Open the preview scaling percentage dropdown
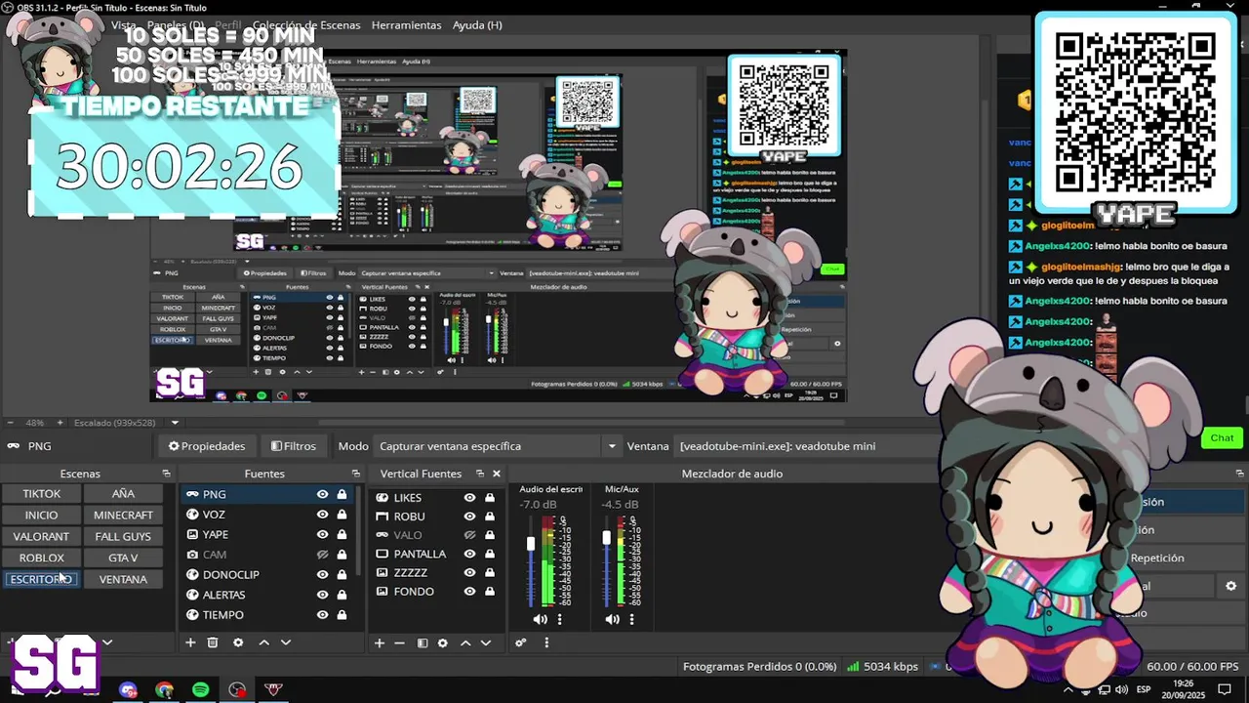Image resolution: width=1249 pixels, height=703 pixels. pos(175,423)
